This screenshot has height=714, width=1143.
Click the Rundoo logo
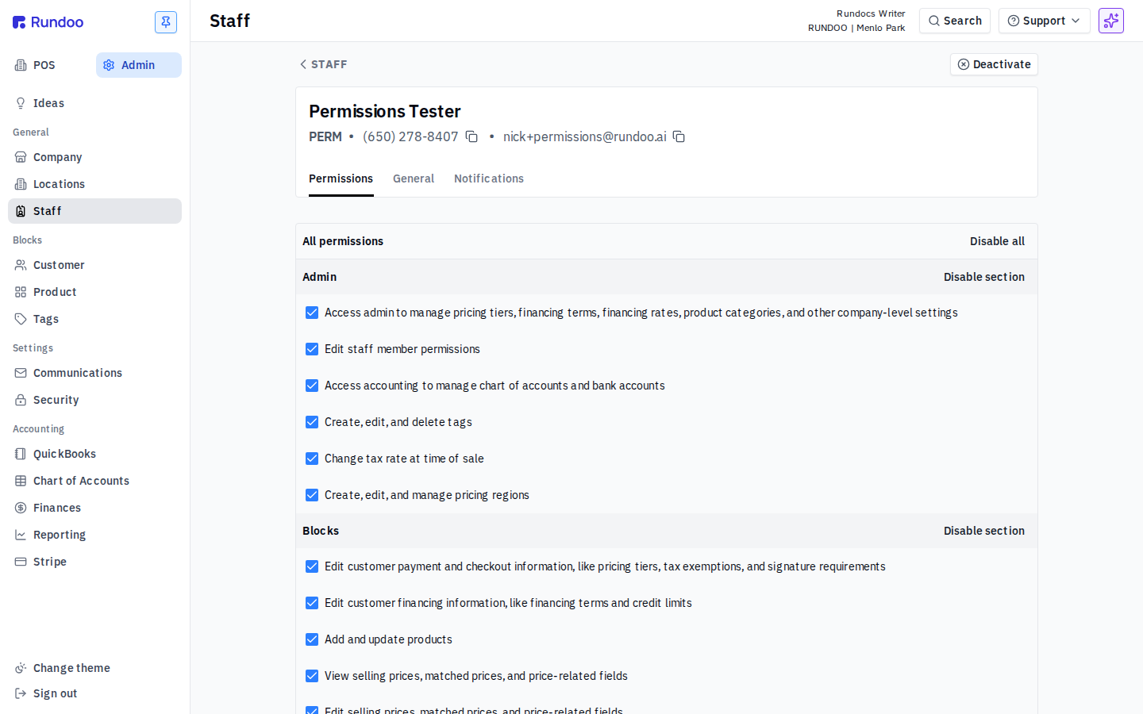pyautogui.click(x=48, y=22)
